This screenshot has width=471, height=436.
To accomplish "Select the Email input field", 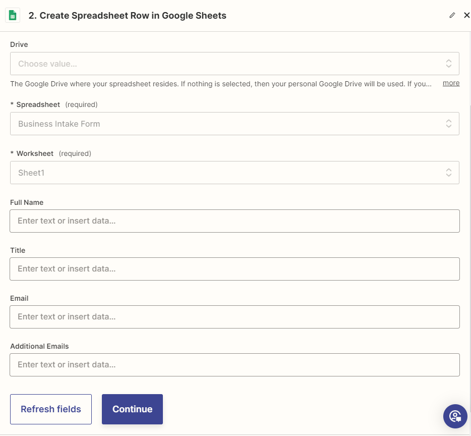I will 234,317.
